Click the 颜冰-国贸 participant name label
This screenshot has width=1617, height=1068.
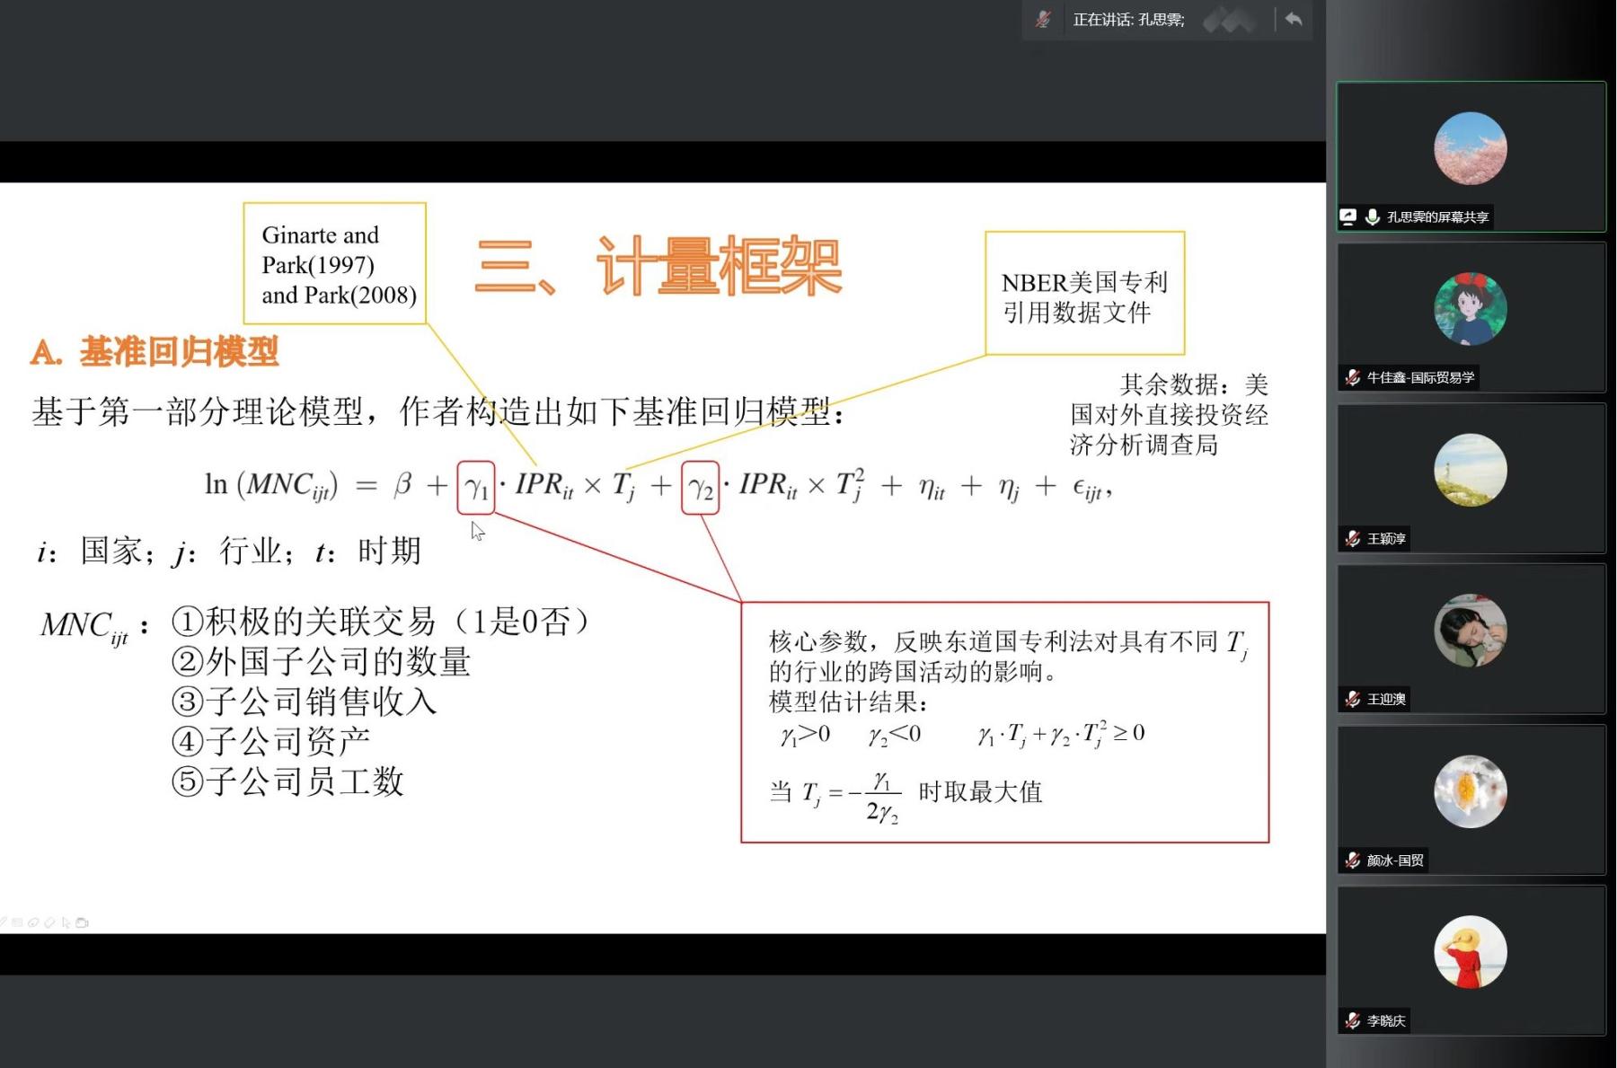coord(1395,861)
